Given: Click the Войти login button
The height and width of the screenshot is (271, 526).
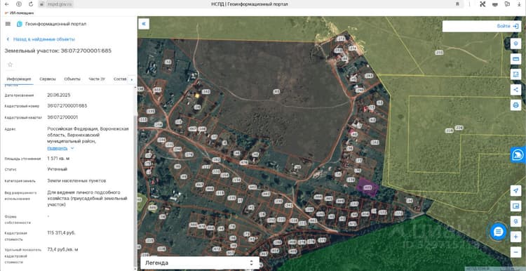Looking at the screenshot, I should (508, 26).
